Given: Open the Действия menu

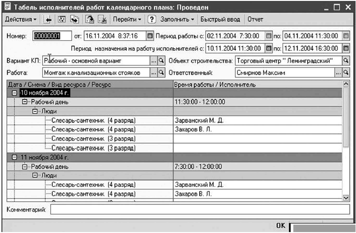Looking at the screenshot, I should [21, 19].
